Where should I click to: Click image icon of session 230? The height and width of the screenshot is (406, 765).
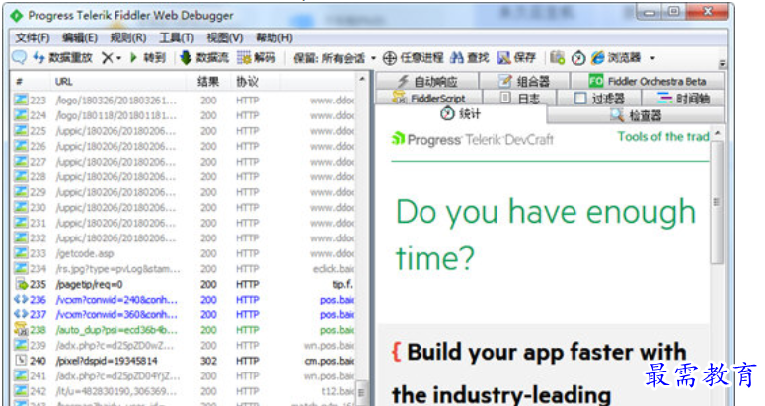click(x=21, y=207)
